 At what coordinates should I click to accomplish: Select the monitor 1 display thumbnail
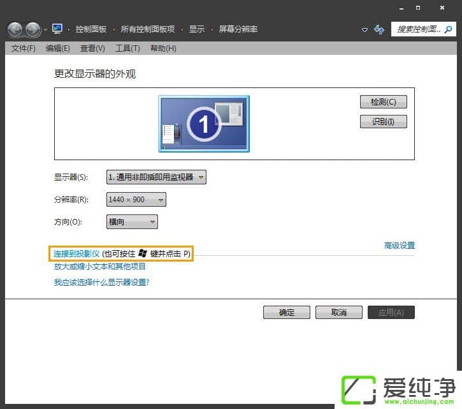[x=203, y=124]
